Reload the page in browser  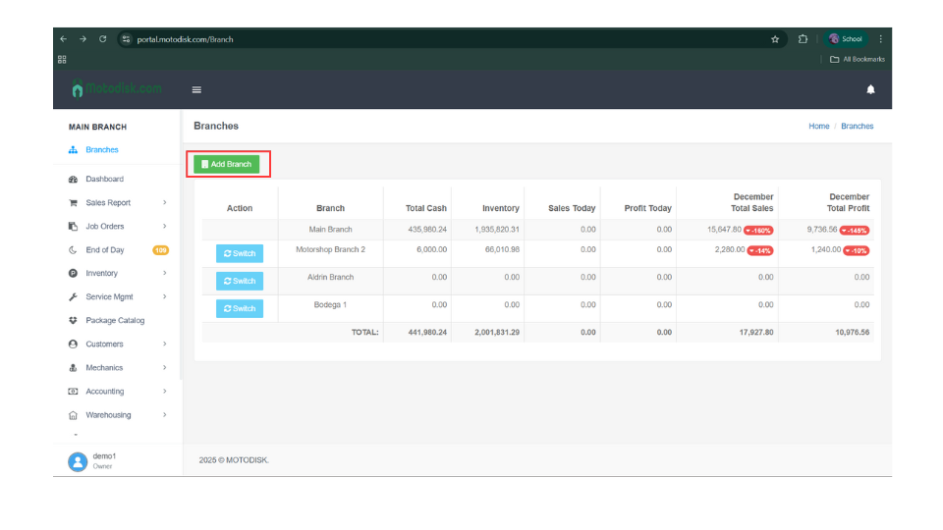(x=103, y=39)
